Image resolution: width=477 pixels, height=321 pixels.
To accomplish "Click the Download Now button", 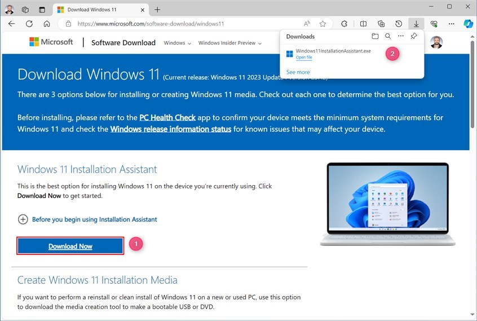I will point(70,246).
